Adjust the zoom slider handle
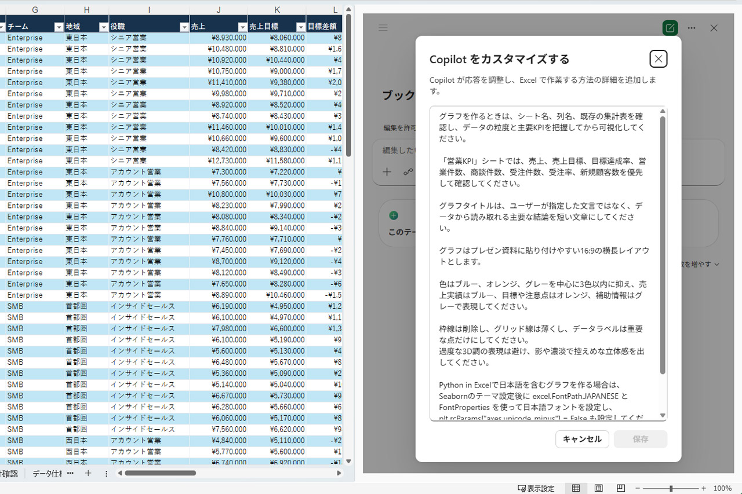This screenshot has height=494, width=742. point(671,488)
